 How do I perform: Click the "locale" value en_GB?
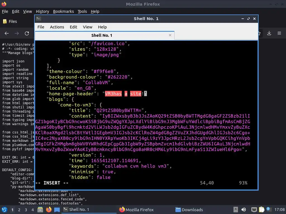click(x=84, y=88)
